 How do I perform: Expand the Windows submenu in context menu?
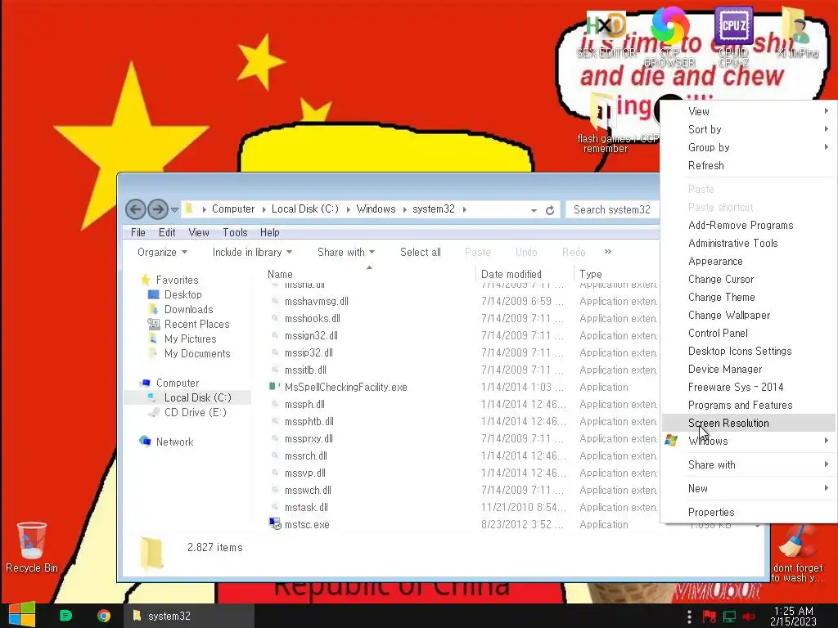click(749, 441)
